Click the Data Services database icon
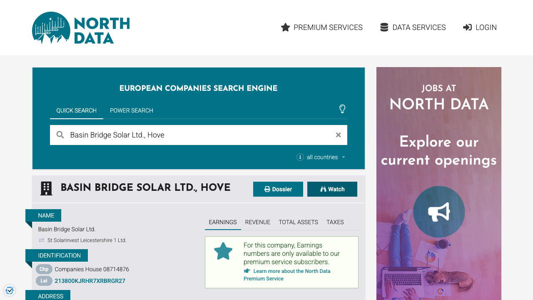Screen dimensions: 533x300 (x=384, y=27)
